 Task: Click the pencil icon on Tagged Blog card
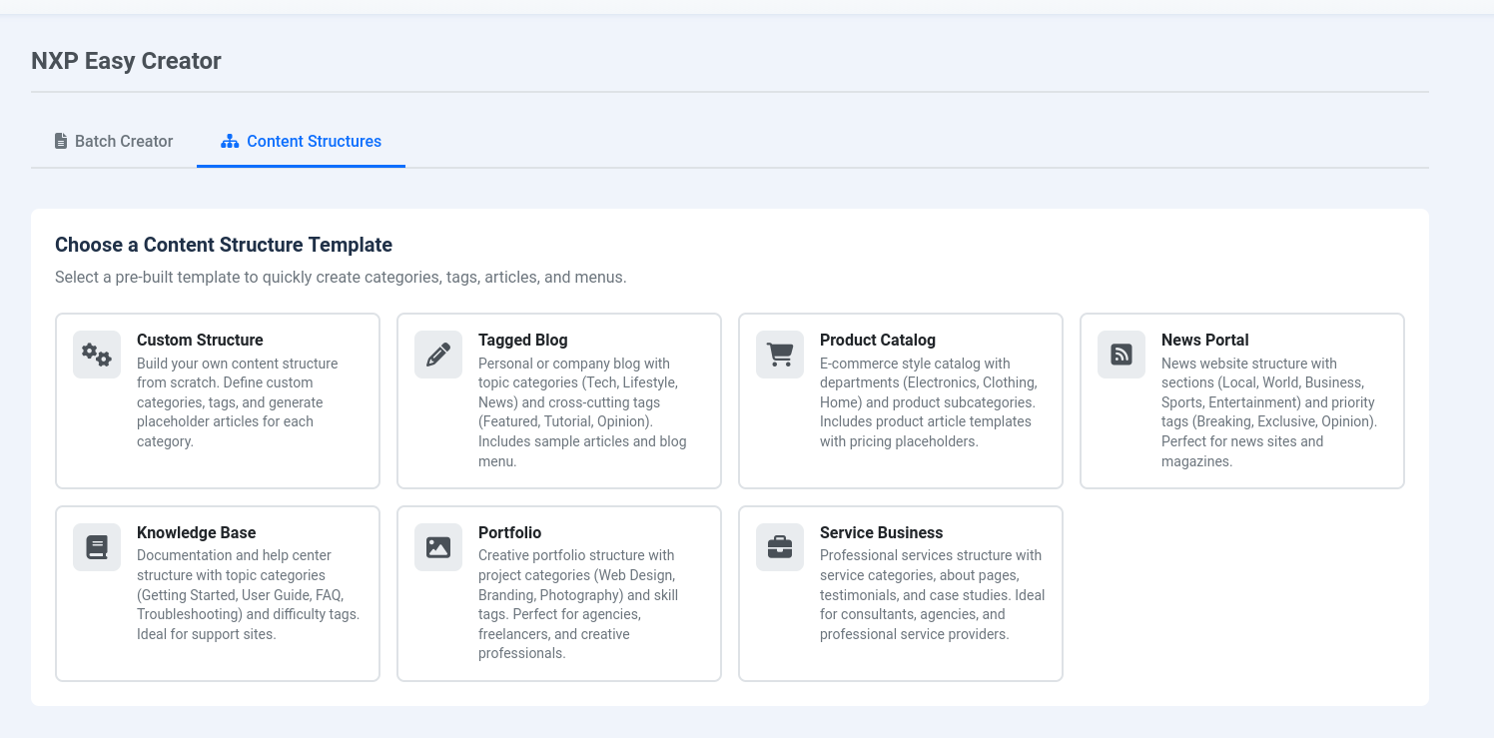tap(437, 355)
